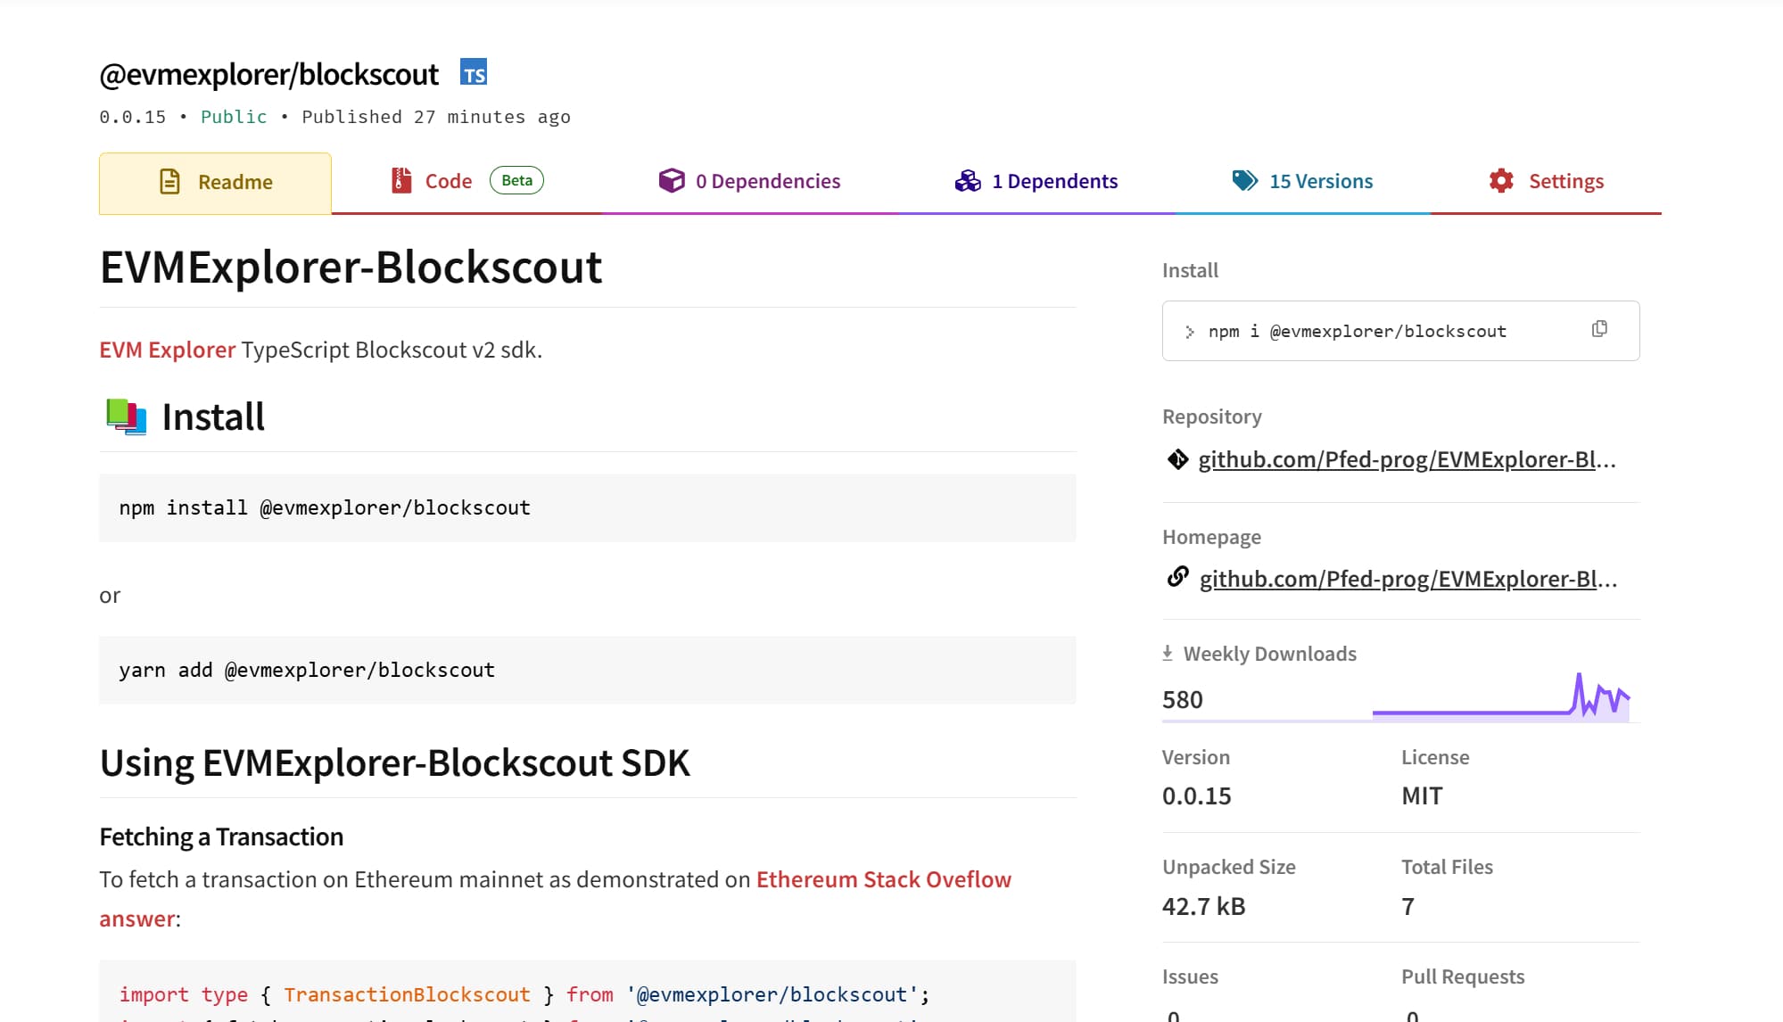Click the Dependencies box icon
The height and width of the screenshot is (1022, 1783).
672,181
